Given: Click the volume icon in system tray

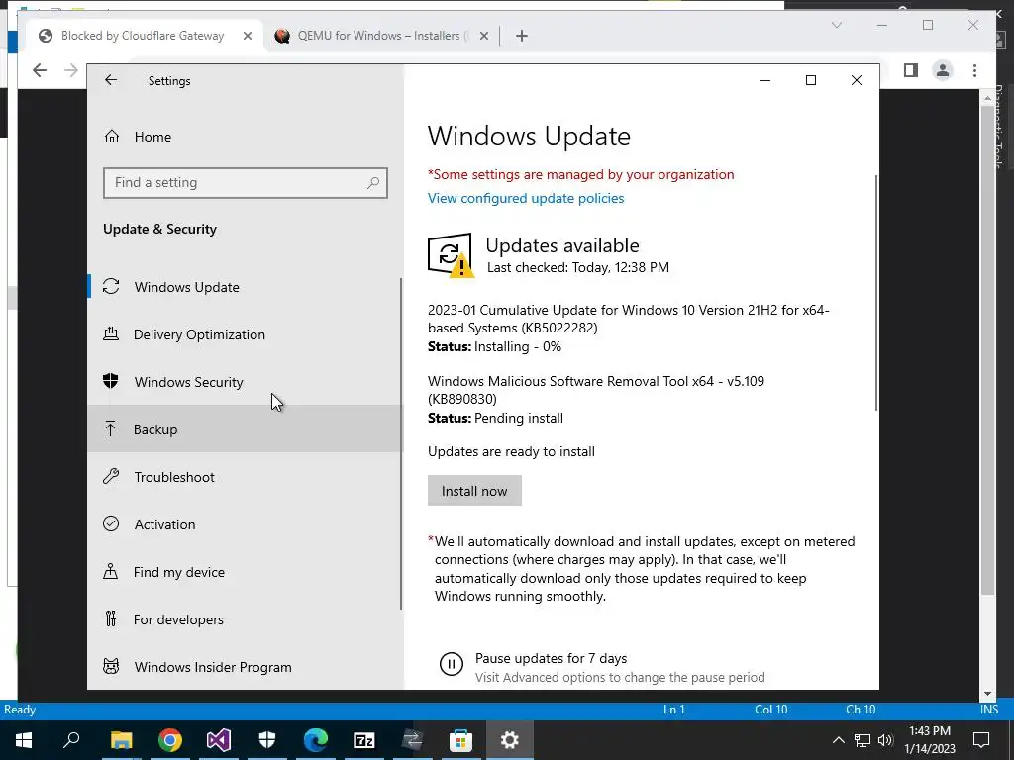Looking at the screenshot, I should [x=885, y=740].
